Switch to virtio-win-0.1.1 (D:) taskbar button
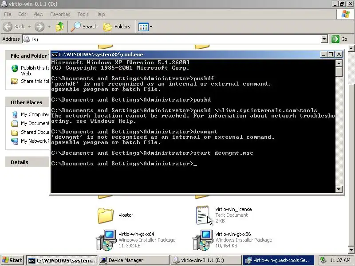This screenshot has width=355, height=266. click(206, 261)
